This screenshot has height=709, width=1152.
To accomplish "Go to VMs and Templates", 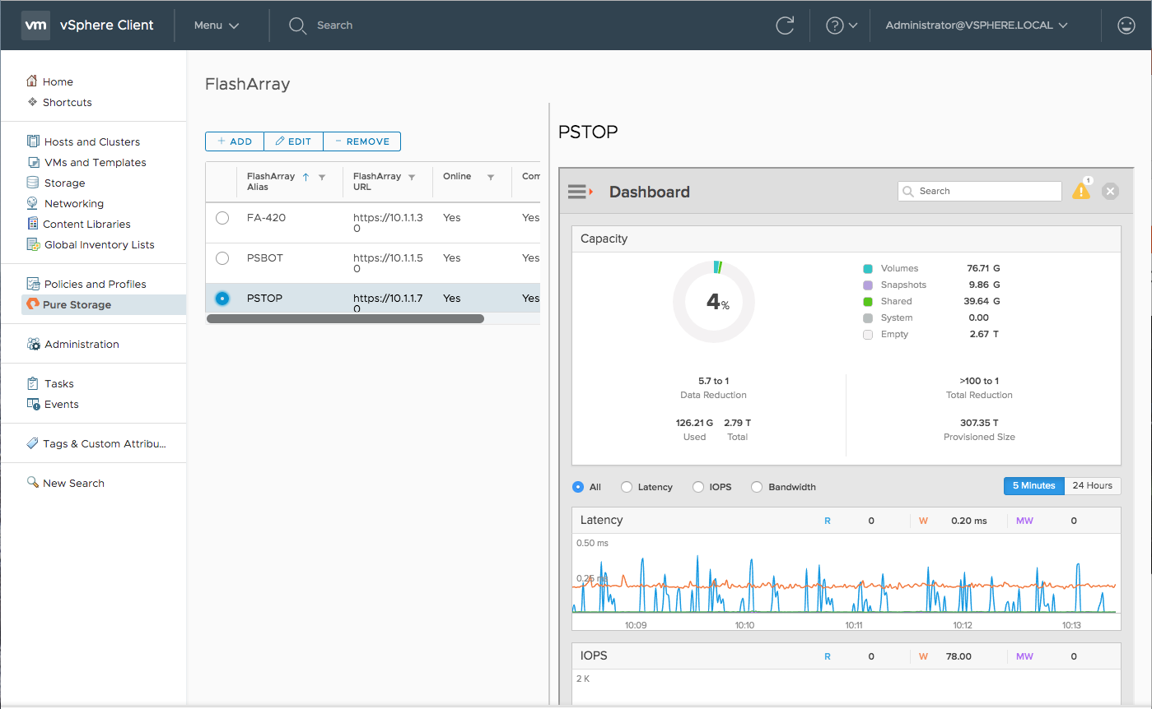I will [x=94, y=161].
